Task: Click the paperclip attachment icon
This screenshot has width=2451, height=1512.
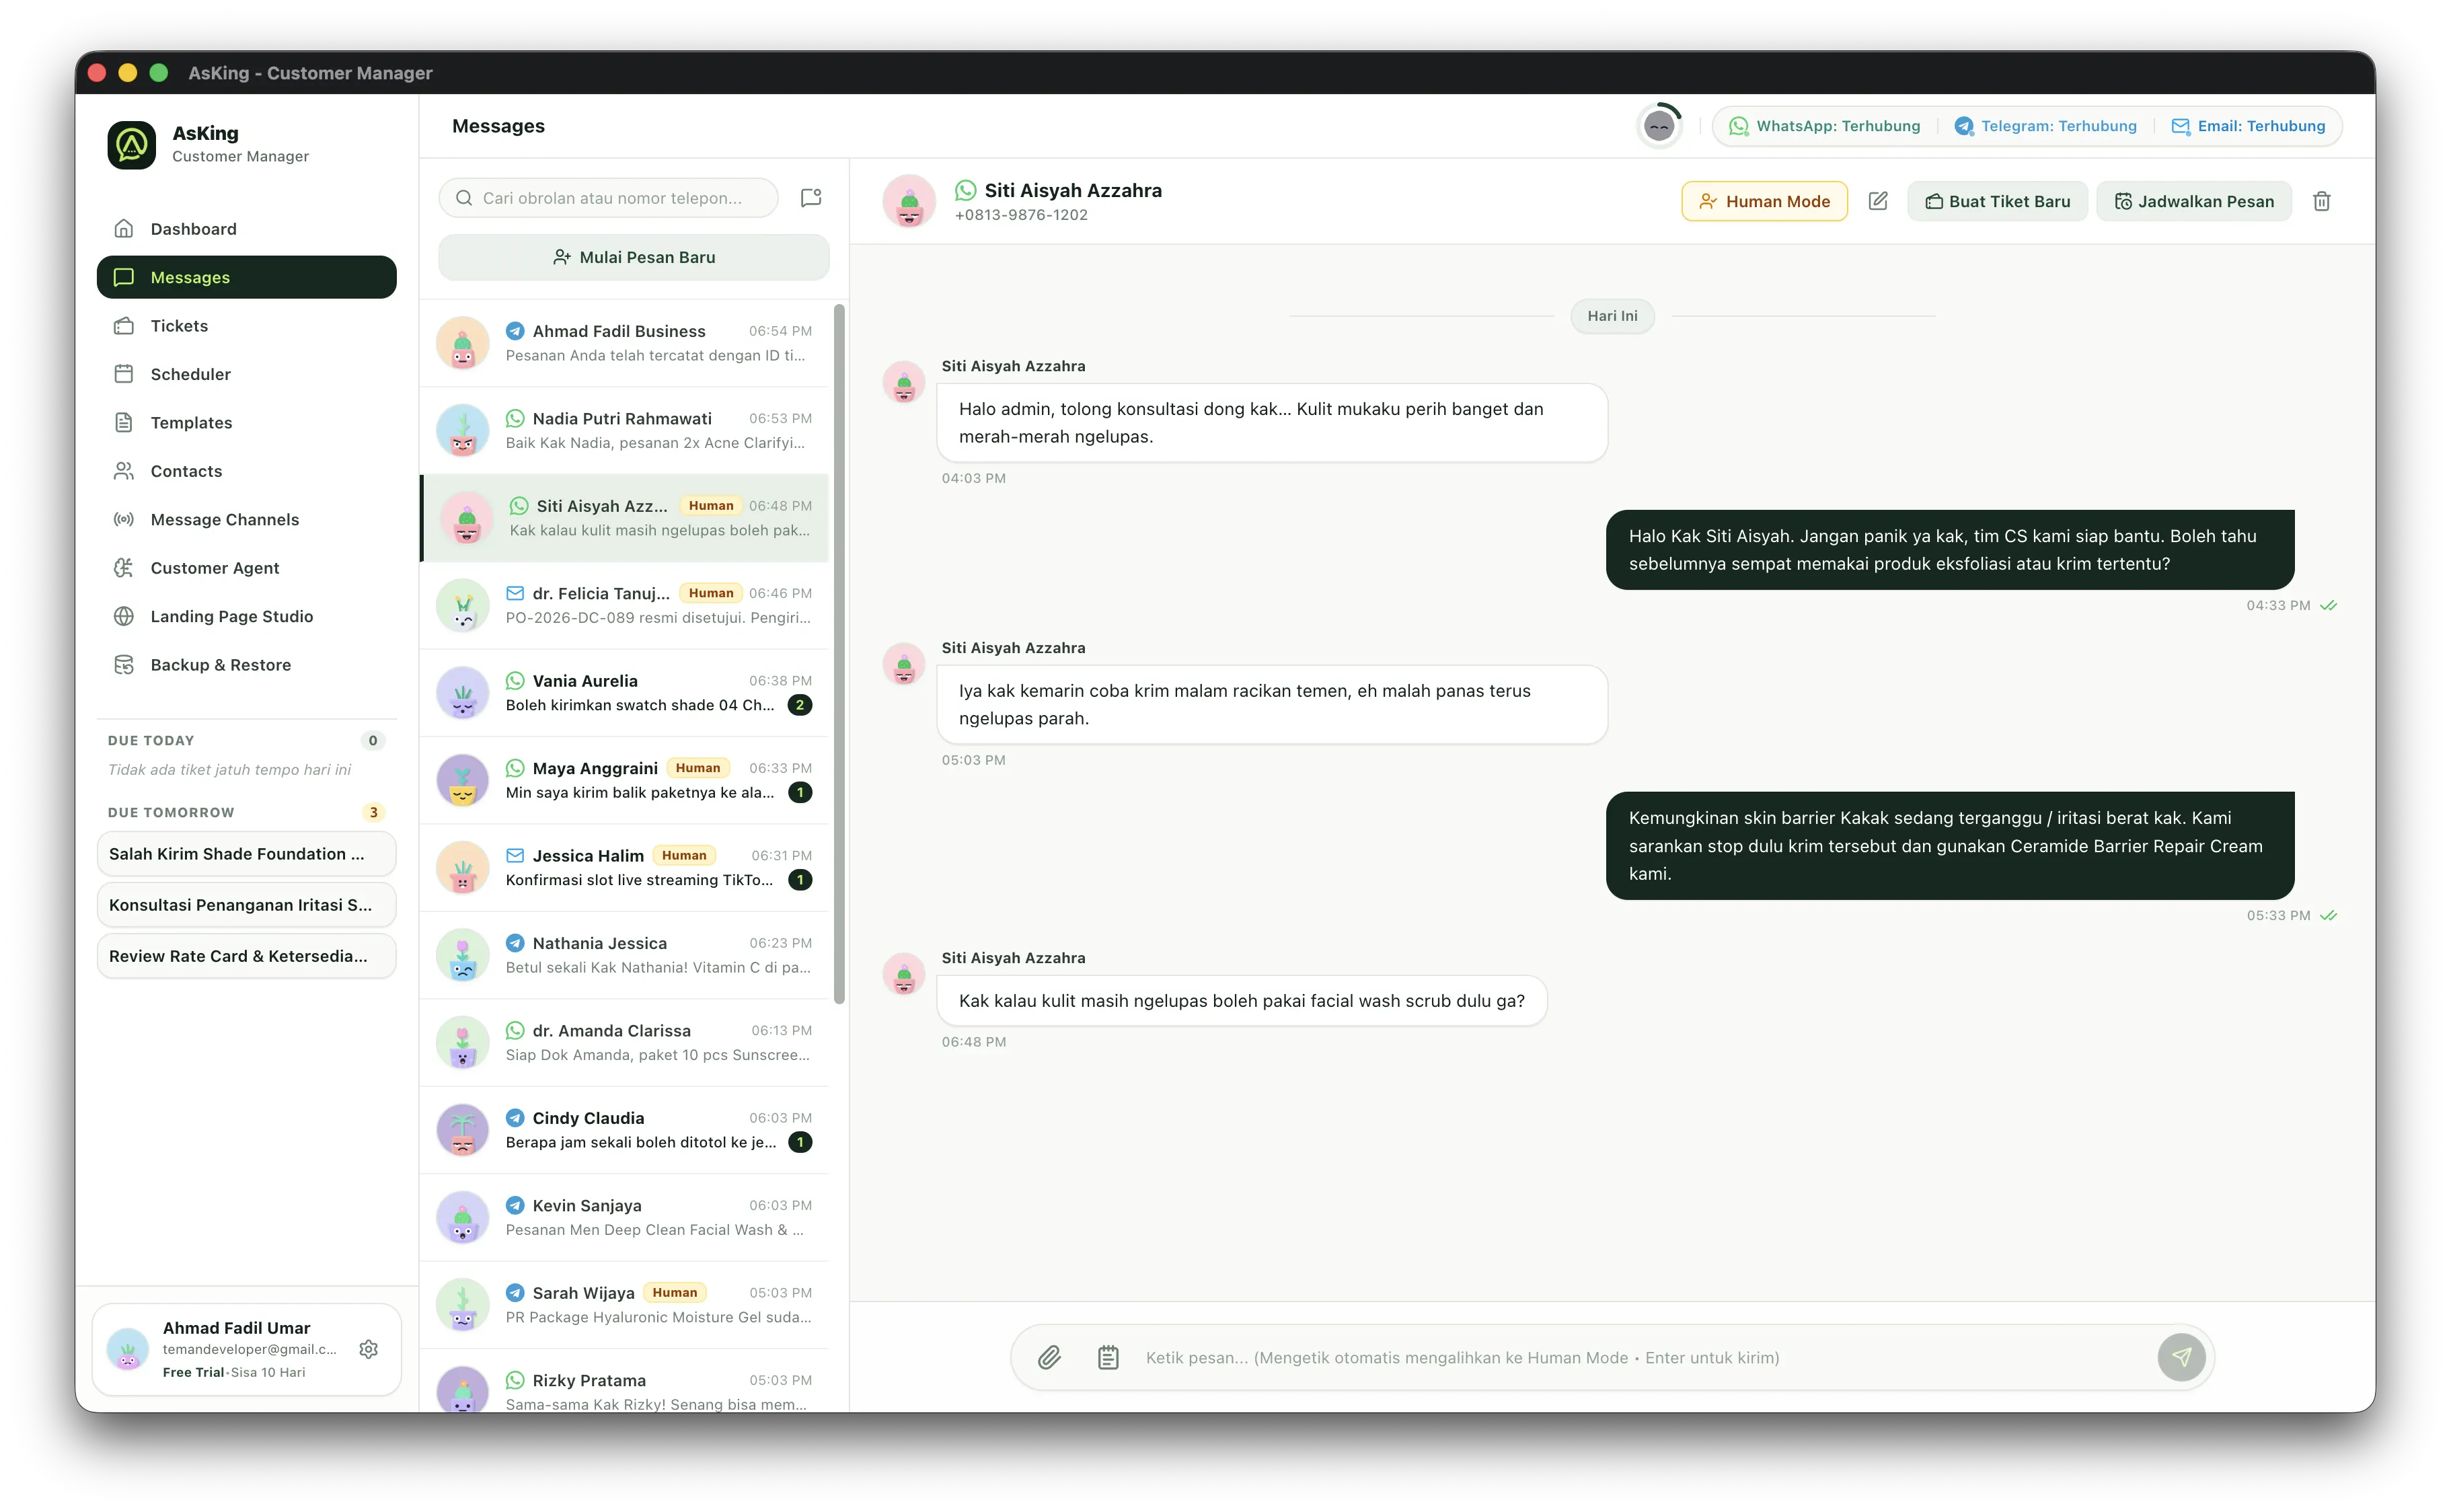Action: click(1048, 1357)
